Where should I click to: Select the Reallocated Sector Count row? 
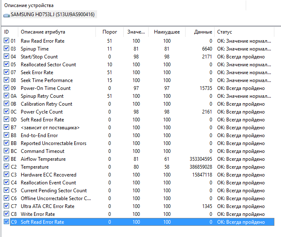pos(142,65)
